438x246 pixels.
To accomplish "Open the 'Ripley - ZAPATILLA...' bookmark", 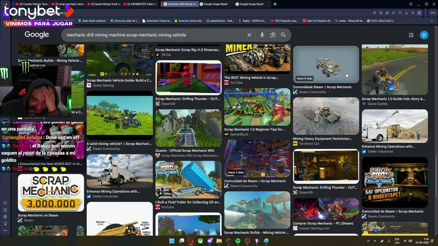I will 253,21.
